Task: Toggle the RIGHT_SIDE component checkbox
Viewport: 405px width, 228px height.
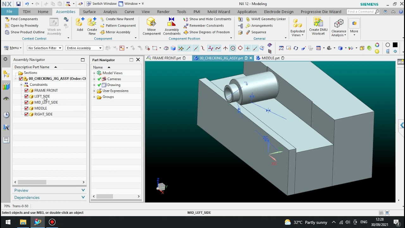Action: [x=27, y=114]
